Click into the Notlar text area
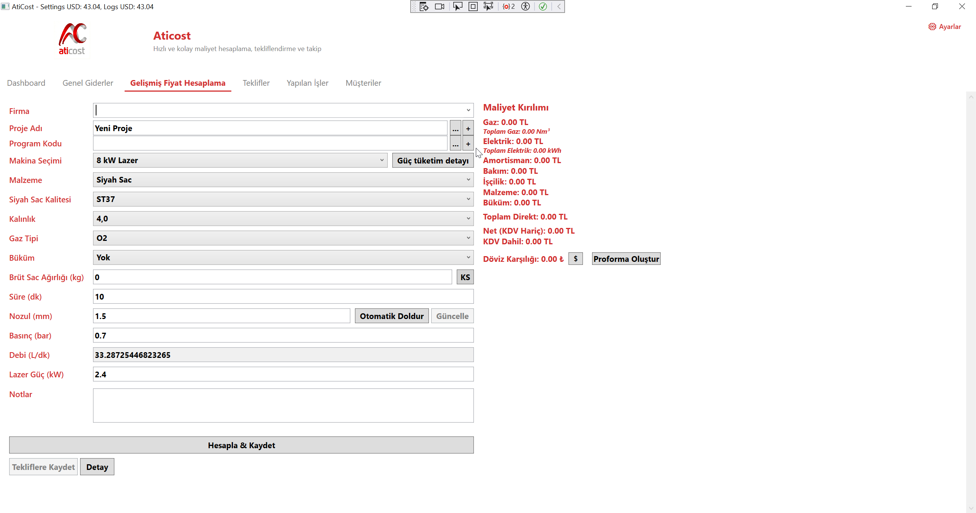 (283, 405)
